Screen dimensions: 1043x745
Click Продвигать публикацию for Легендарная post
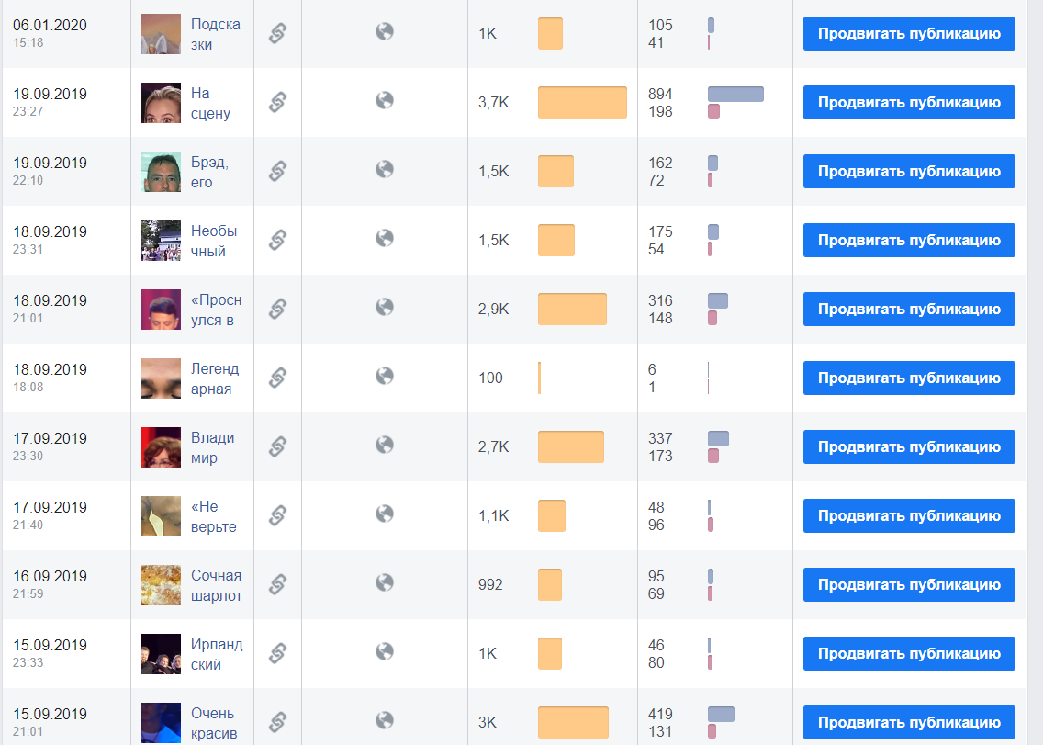909,378
